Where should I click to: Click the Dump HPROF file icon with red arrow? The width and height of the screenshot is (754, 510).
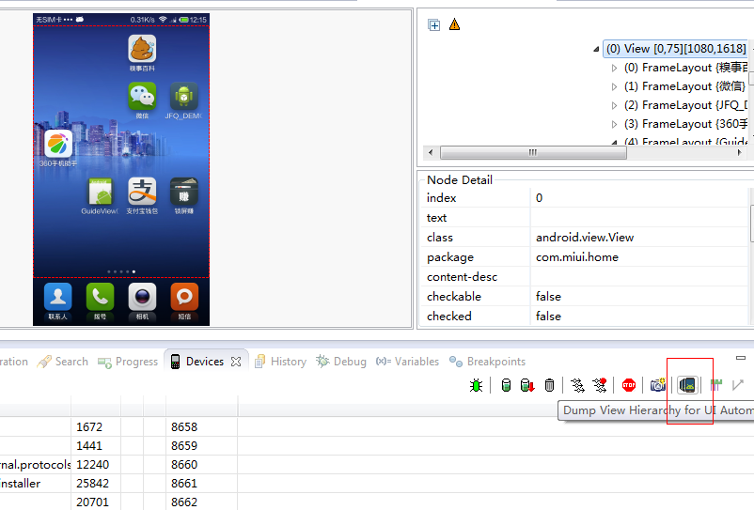pyautogui.click(x=527, y=385)
